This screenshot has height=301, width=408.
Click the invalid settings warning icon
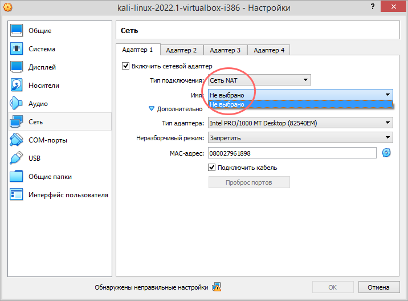217,287
